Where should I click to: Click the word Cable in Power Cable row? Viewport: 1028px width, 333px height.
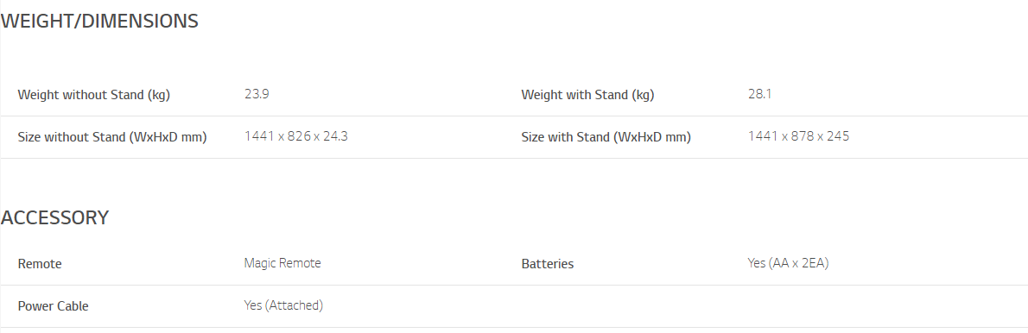[72, 306]
